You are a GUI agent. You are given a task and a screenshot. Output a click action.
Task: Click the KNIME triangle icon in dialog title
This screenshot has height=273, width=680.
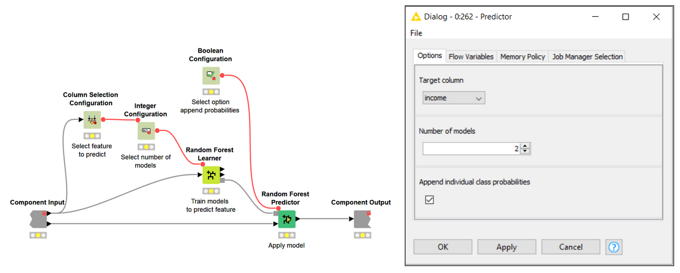(x=416, y=17)
